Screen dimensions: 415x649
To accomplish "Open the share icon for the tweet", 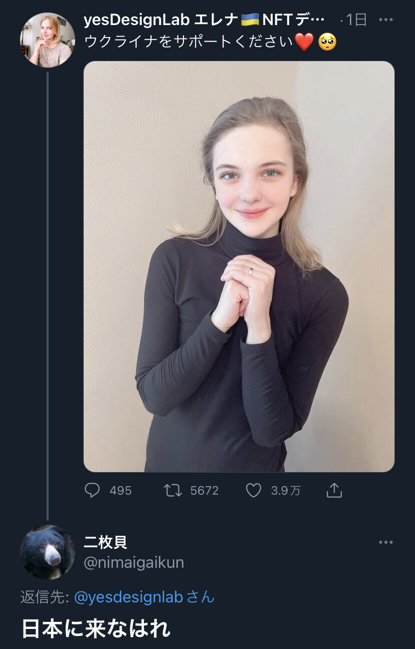I will pos(334,490).
